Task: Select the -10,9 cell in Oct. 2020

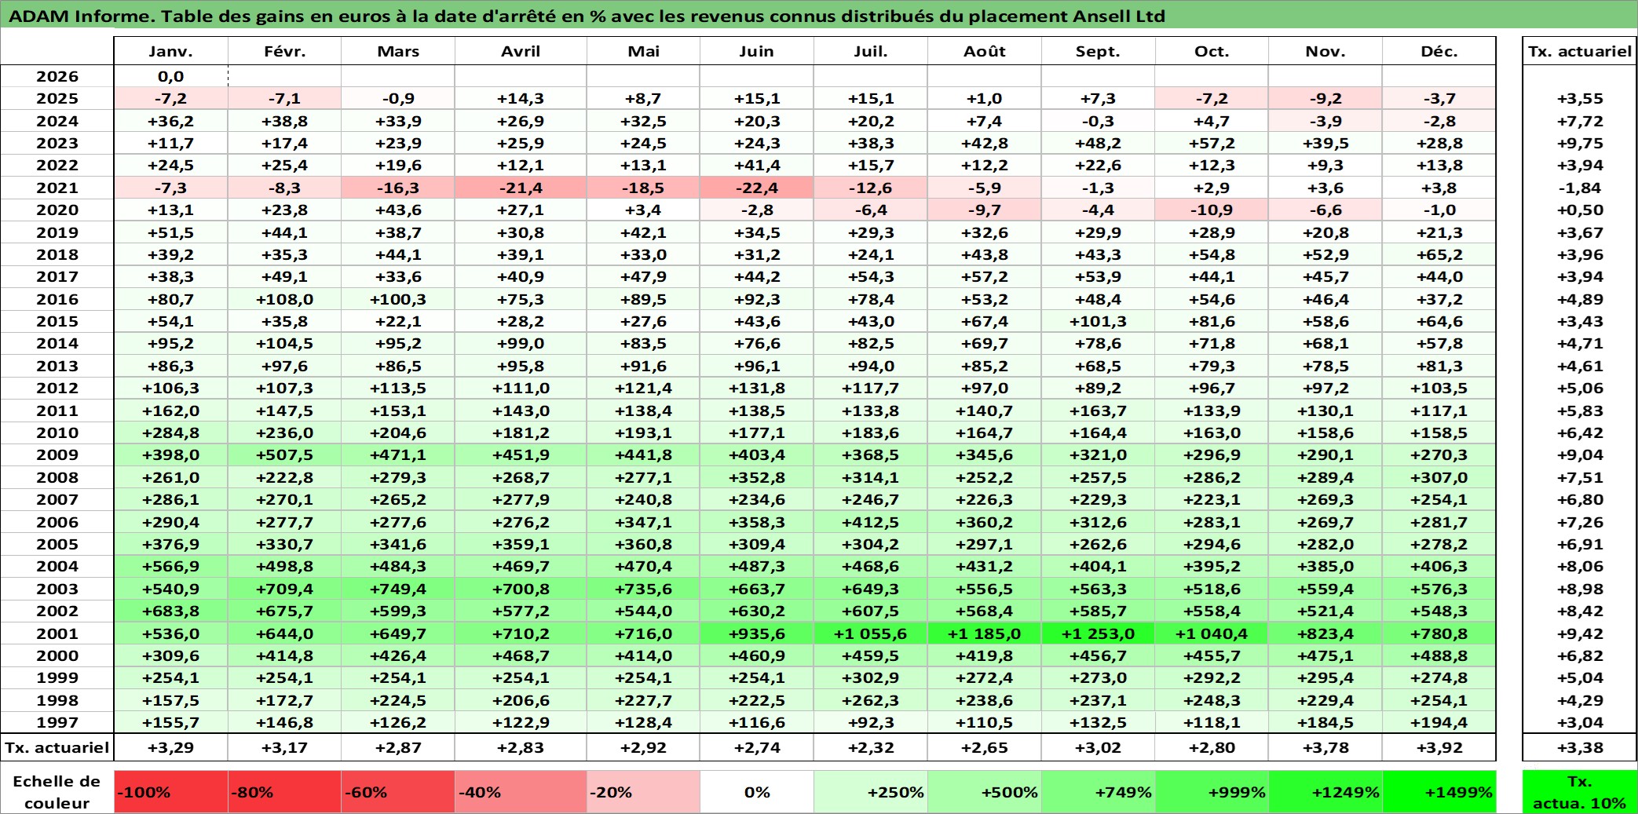Action: coord(1212,210)
